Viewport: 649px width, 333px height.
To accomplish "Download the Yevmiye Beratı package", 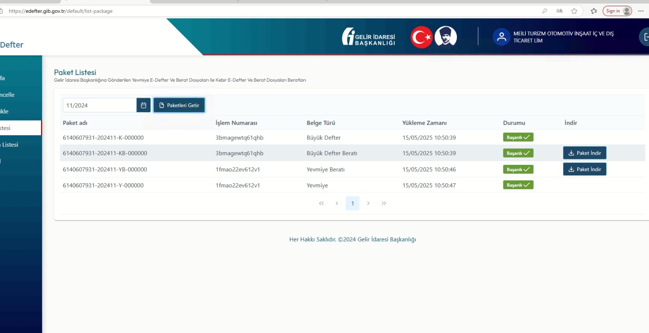I will [584, 169].
